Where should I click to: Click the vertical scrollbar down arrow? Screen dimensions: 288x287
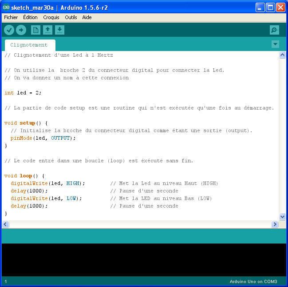pos(282,216)
